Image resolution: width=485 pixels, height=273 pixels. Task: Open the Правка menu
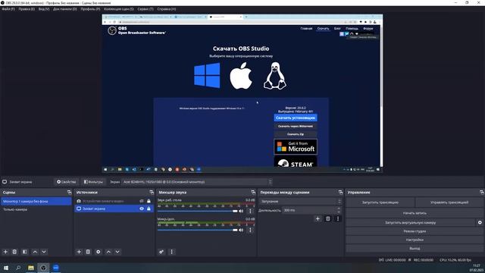tap(27, 9)
